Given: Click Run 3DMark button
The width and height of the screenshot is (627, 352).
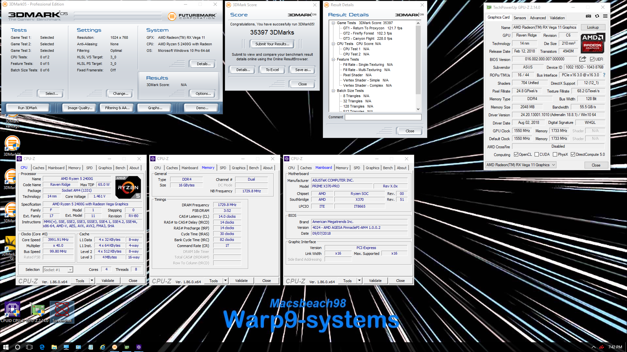Looking at the screenshot, I should coord(27,108).
